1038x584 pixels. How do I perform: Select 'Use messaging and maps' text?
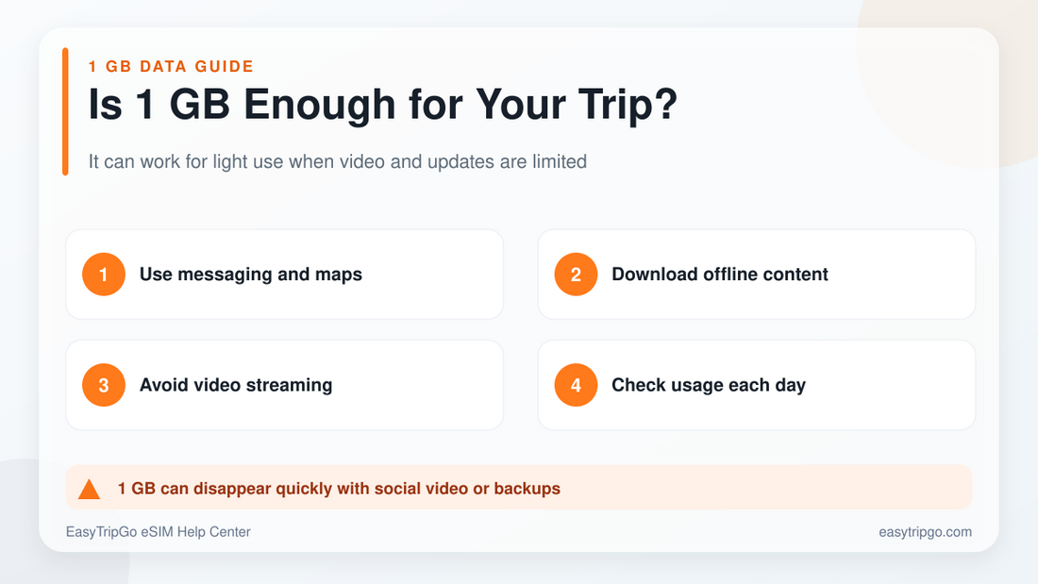(x=251, y=275)
